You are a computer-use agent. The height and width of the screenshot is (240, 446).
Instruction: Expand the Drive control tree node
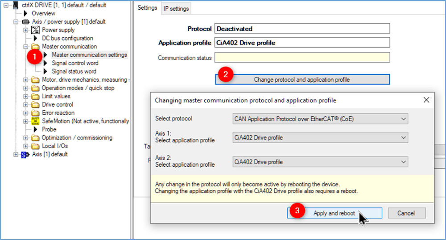[26, 105]
